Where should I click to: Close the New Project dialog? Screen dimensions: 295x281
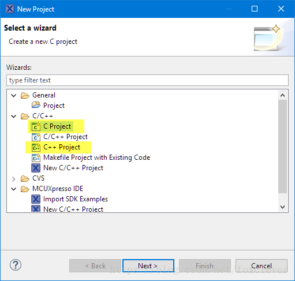click(x=281, y=9)
